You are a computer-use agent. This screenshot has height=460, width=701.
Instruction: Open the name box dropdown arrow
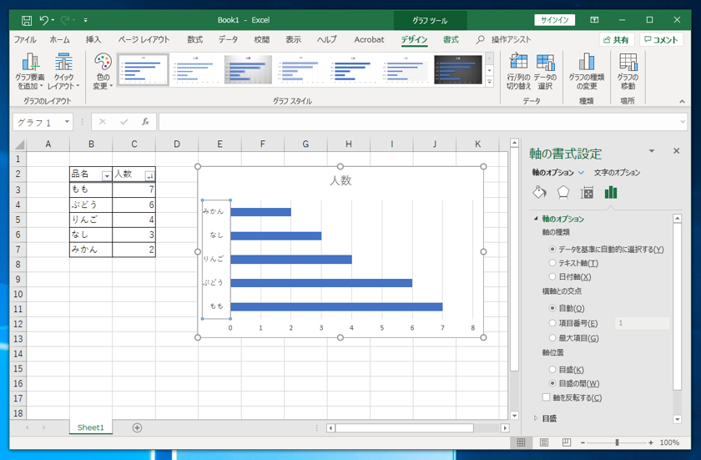click(67, 122)
